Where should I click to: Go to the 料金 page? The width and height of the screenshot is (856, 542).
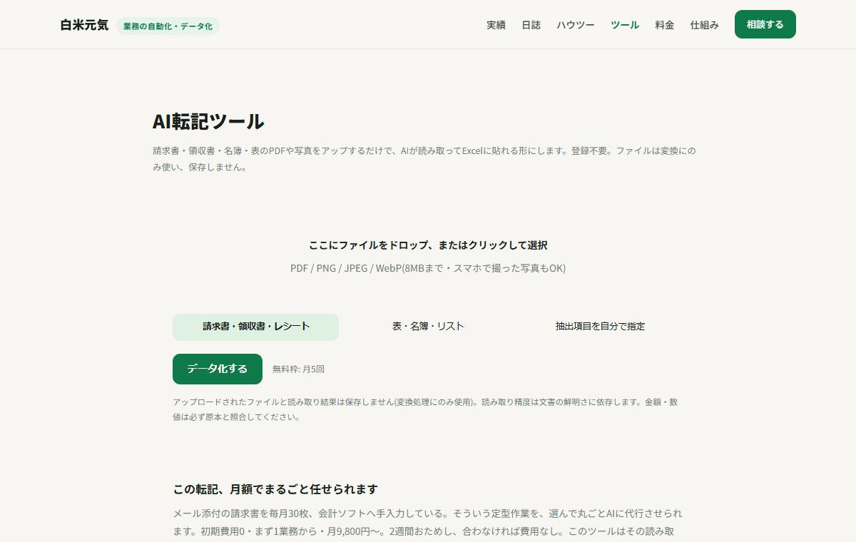665,25
